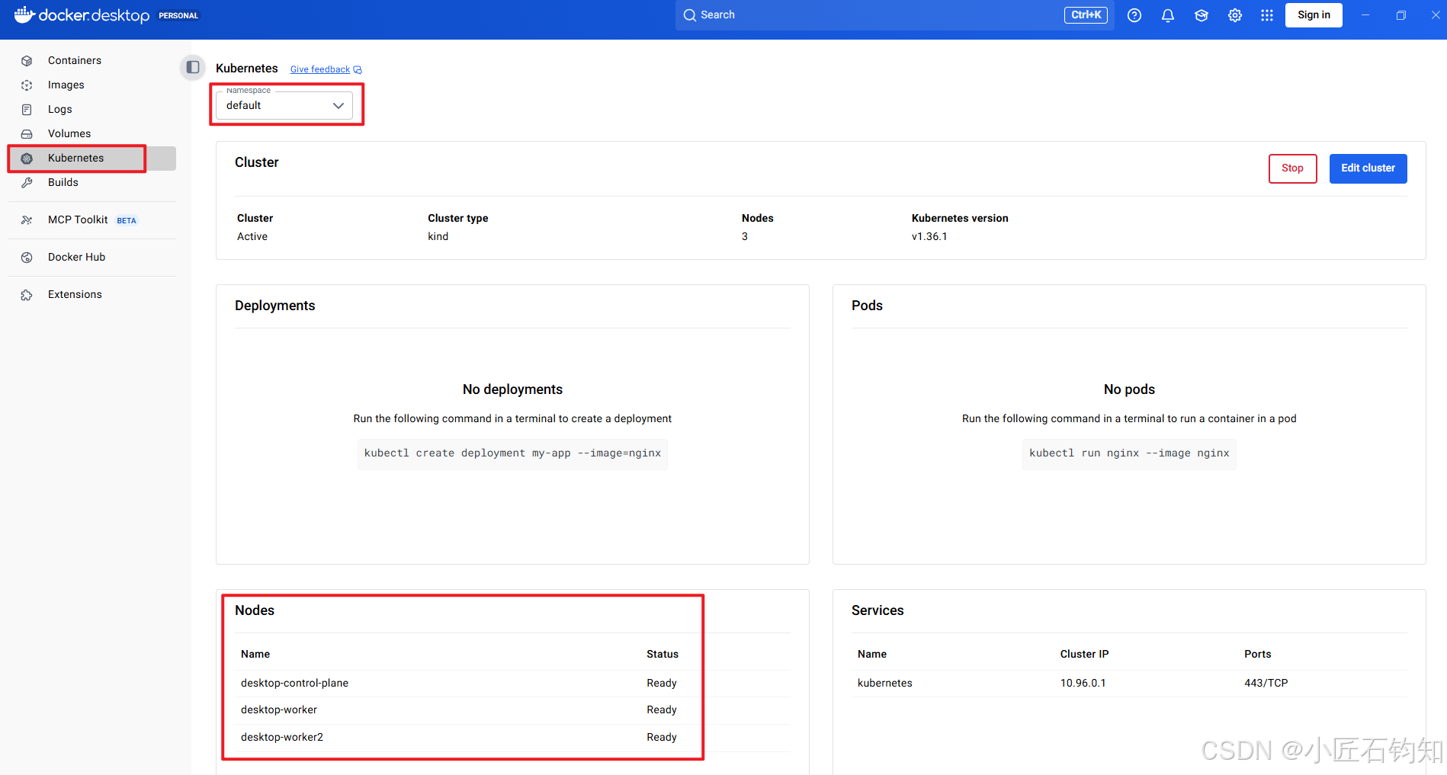Click the cluster type value kind
Screen dimensions: 1447x775
pyautogui.click(x=438, y=237)
